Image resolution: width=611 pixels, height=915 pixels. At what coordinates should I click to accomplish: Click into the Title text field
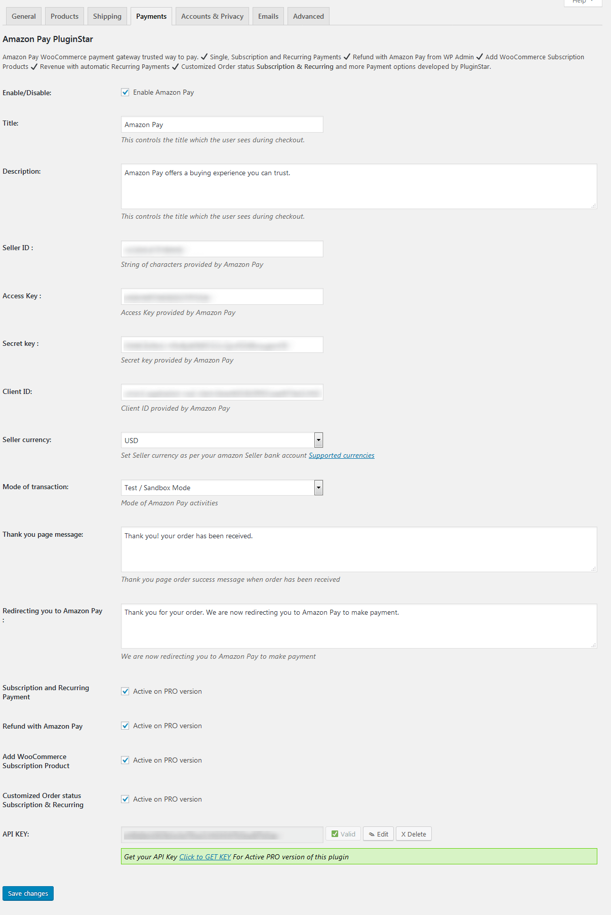(222, 125)
